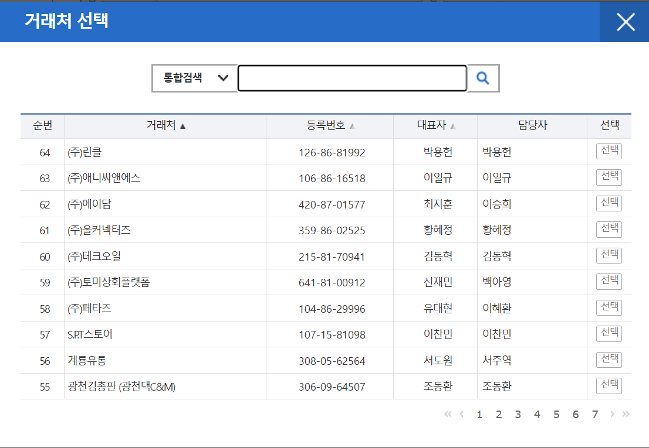Go to page 6

(576, 415)
